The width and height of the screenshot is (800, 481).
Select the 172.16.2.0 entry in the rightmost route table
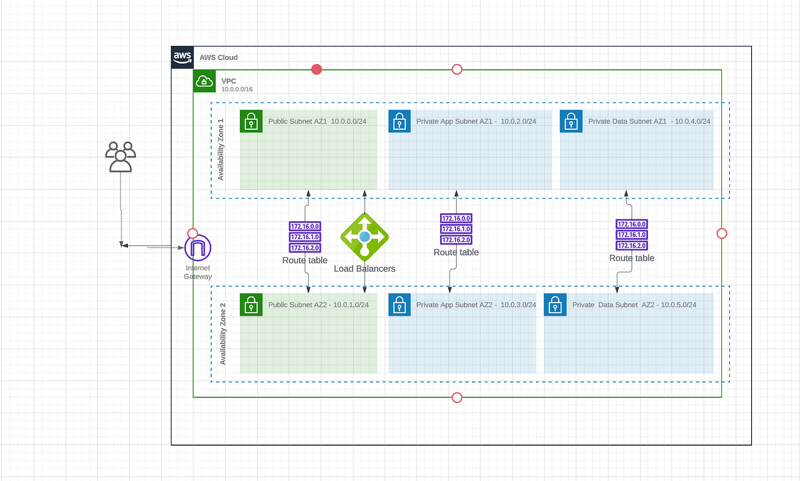click(631, 245)
